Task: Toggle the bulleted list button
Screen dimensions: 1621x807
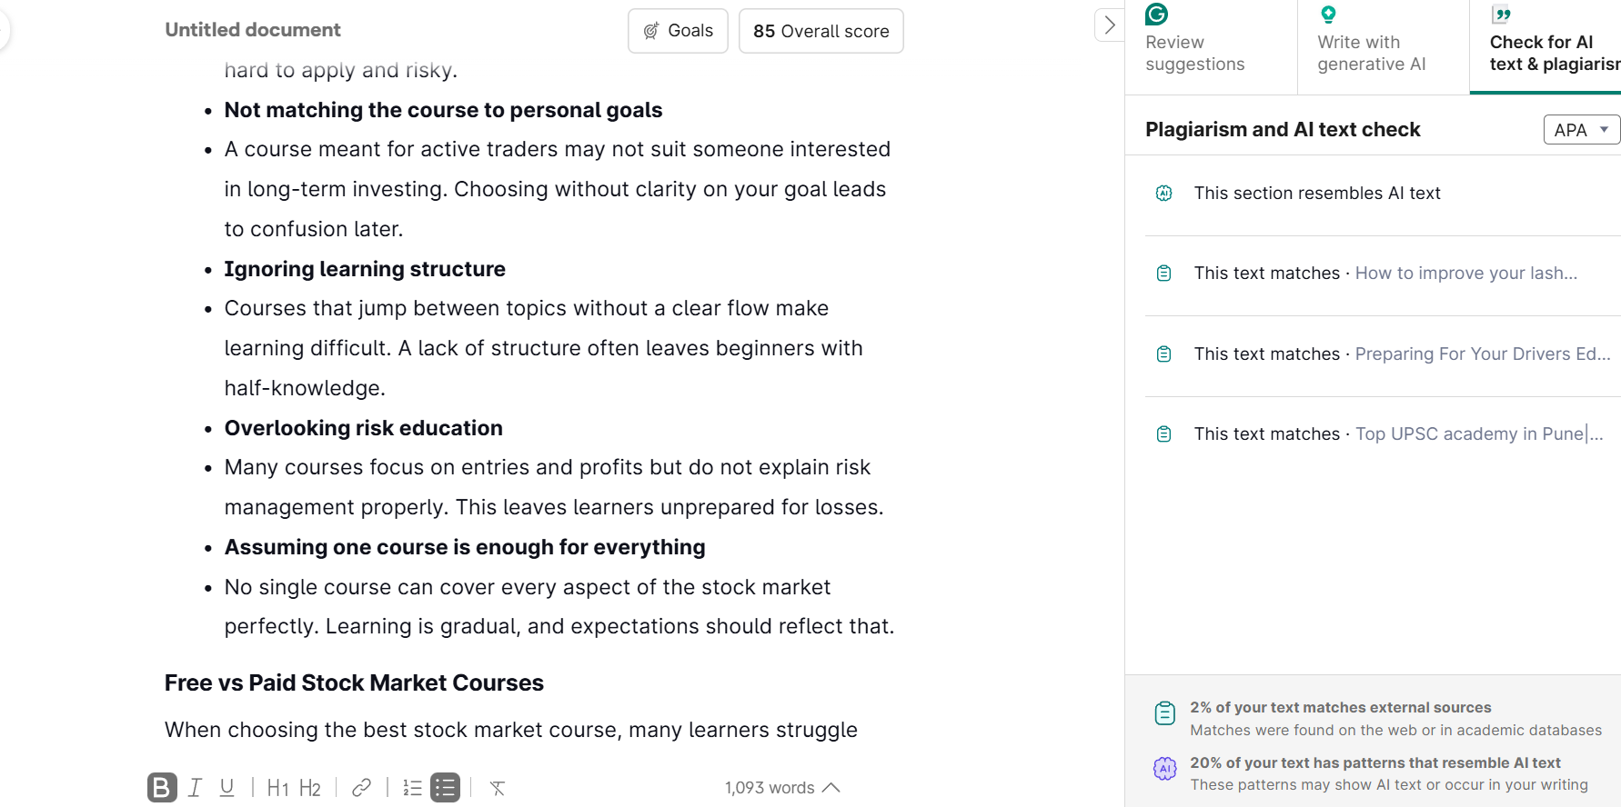Action: (x=445, y=787)
